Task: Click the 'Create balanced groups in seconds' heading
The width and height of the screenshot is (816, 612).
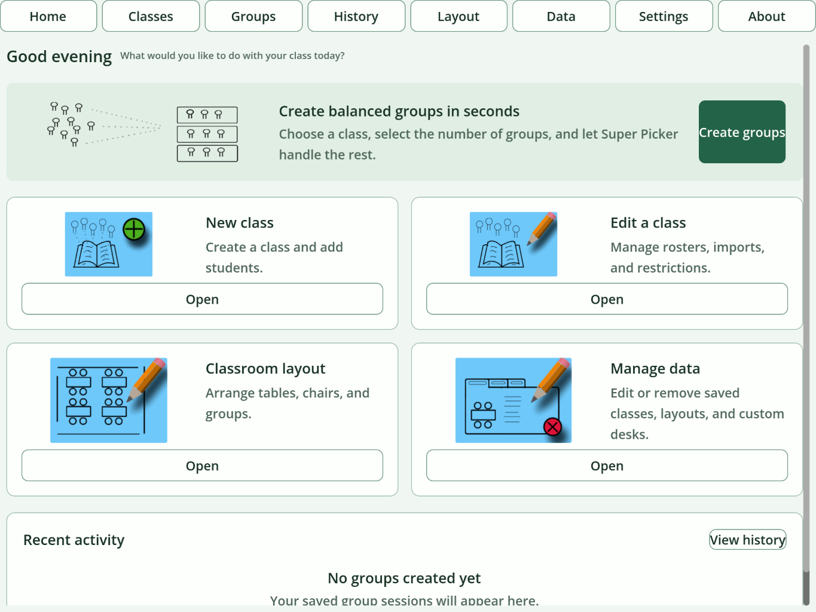Action: point(399,111)
